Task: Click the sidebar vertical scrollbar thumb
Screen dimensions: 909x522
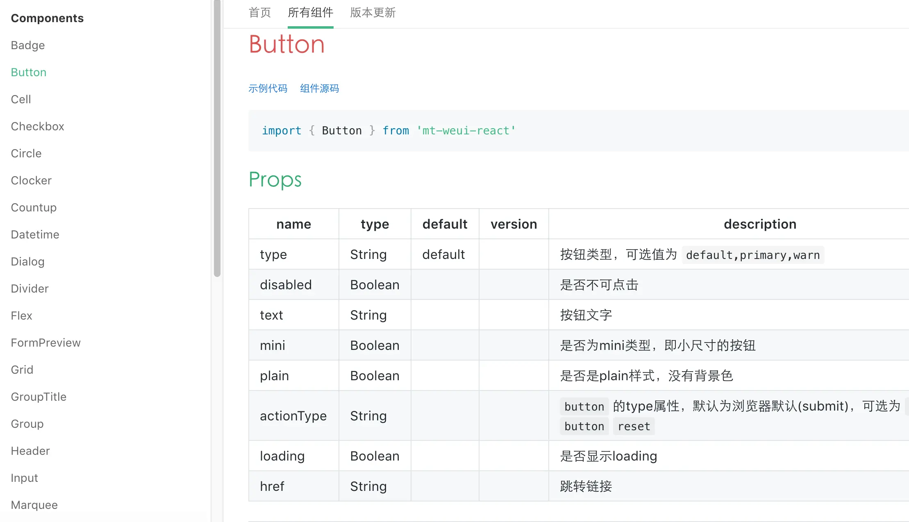Action: pos(217,139)
